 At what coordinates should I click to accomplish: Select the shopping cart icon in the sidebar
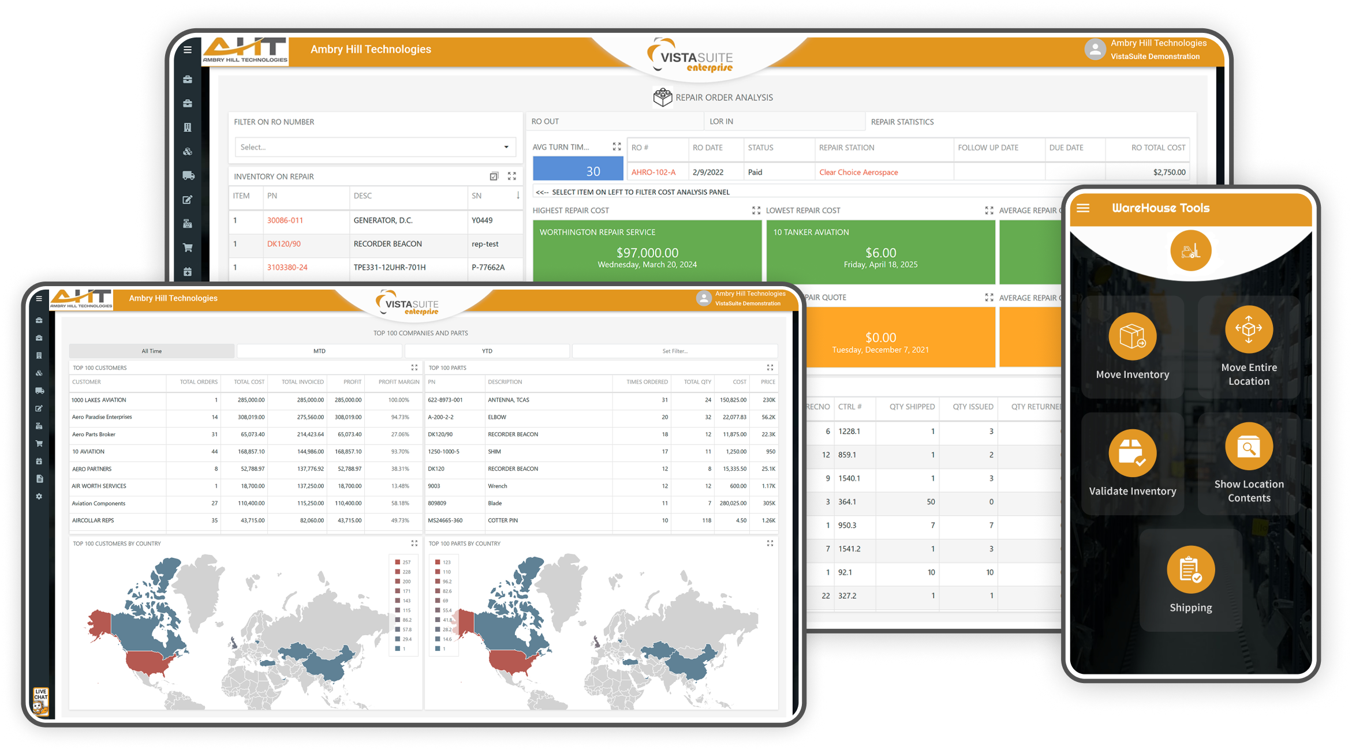[x=39, y=443]
